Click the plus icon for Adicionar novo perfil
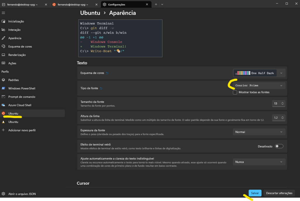This screenshot has height=201, width=300. click(x=4, y=130)
